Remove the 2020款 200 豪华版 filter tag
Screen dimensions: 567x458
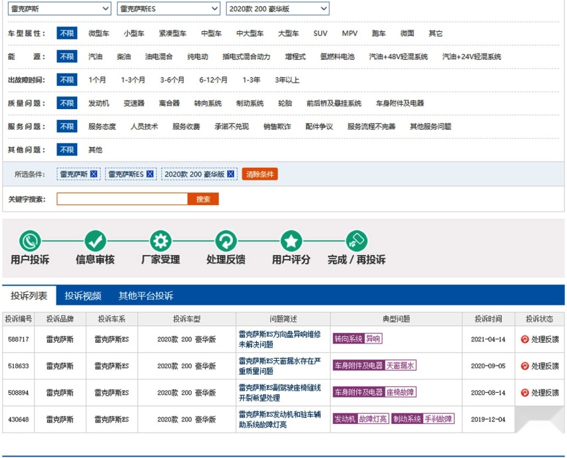(x=230, y=174)
